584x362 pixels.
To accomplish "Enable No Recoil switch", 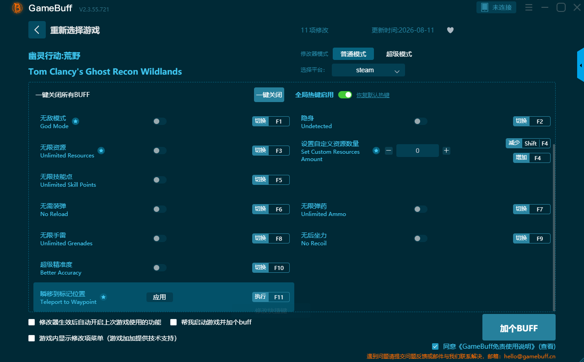I will (x=421, y=238).
